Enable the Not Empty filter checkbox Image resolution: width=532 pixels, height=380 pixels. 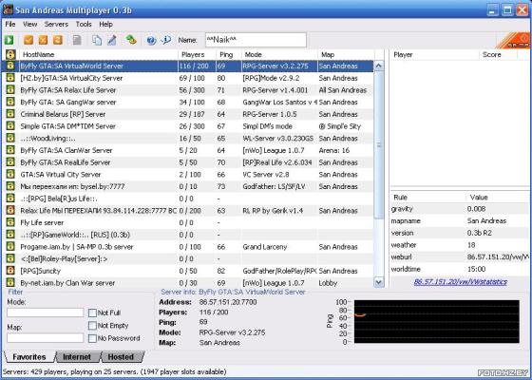[x=92, y=326]
